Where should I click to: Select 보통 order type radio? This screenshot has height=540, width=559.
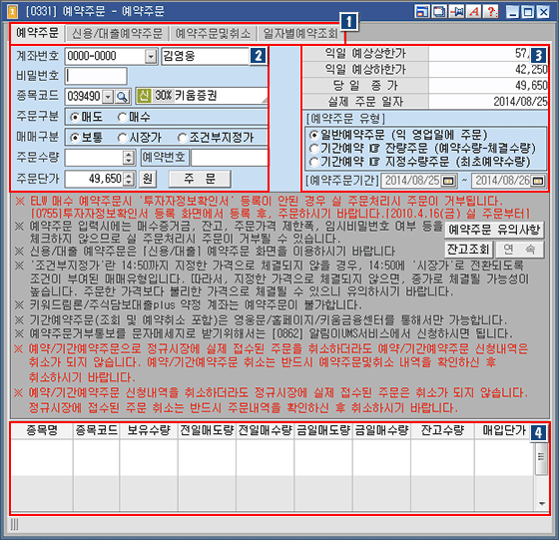[75, 138]
